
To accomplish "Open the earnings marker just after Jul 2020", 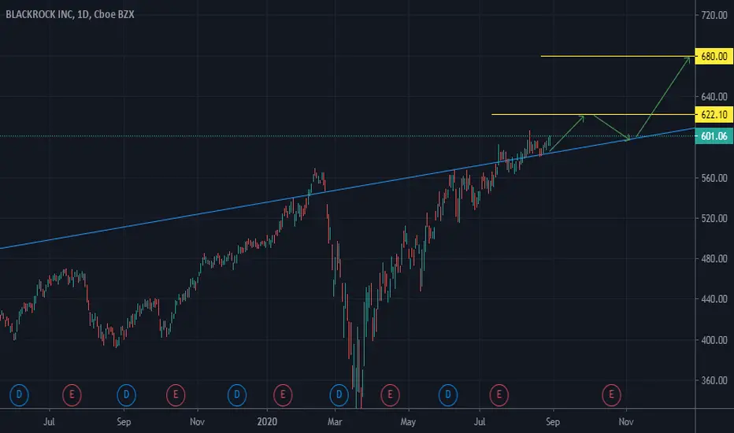I will 499,394.
